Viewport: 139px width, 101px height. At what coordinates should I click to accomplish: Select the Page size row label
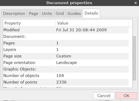click(x=12, y=56)
